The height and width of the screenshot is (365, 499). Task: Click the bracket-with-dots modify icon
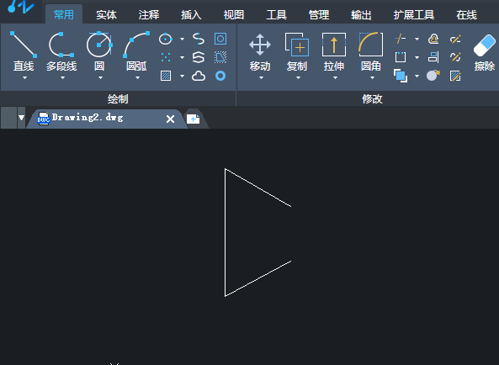tap(401, 57)
